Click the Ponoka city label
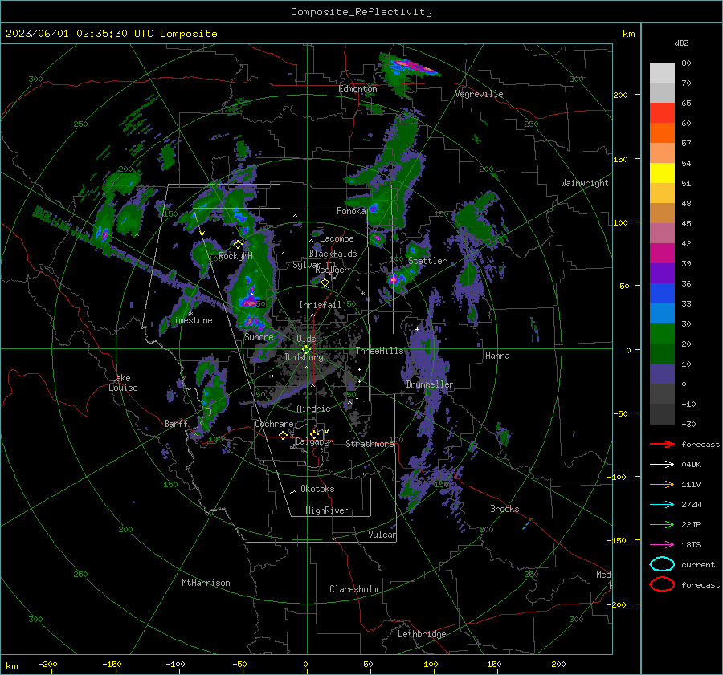 pyautogui.click(x=351, y=211)
